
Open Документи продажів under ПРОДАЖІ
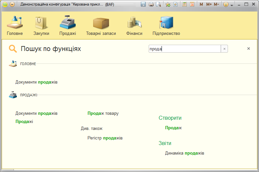pyautogui.click(x=36, y=113)
